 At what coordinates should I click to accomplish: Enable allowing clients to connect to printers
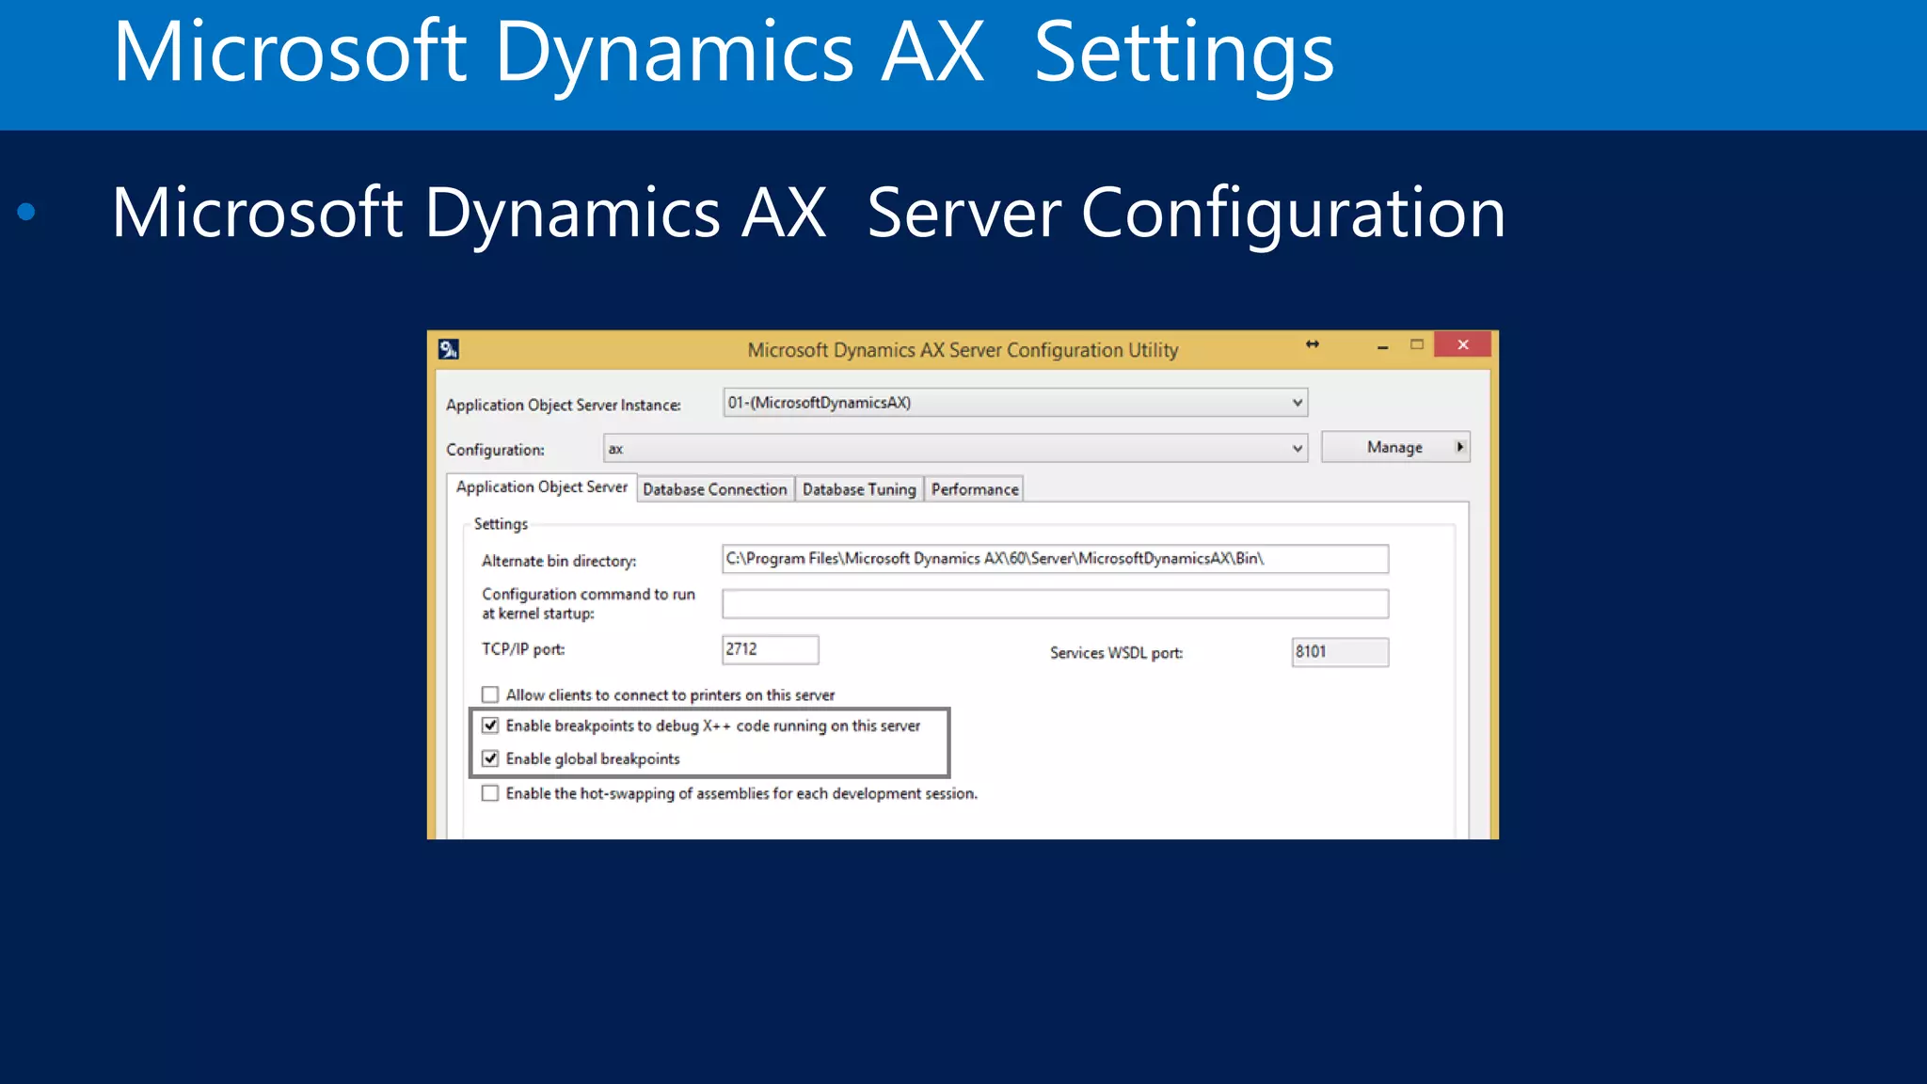pos(490,694)
